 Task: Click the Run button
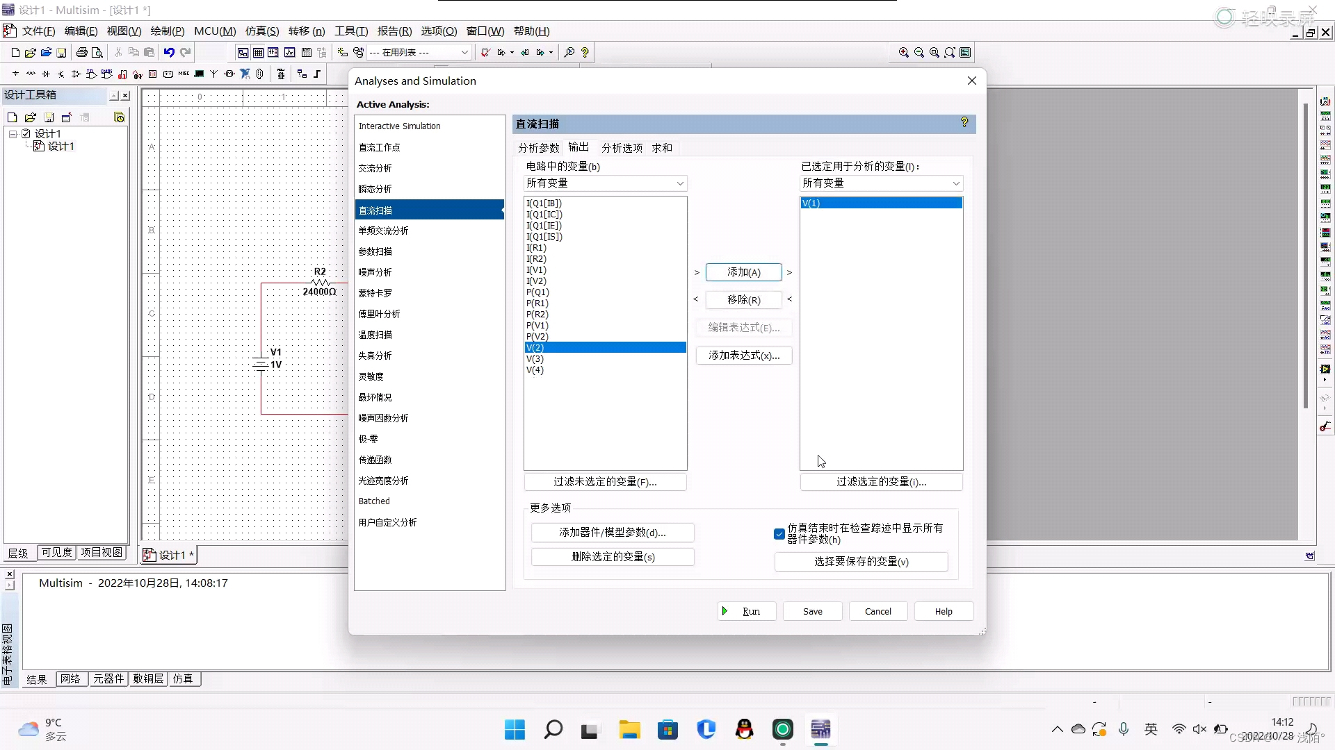(x=746, y=611)
